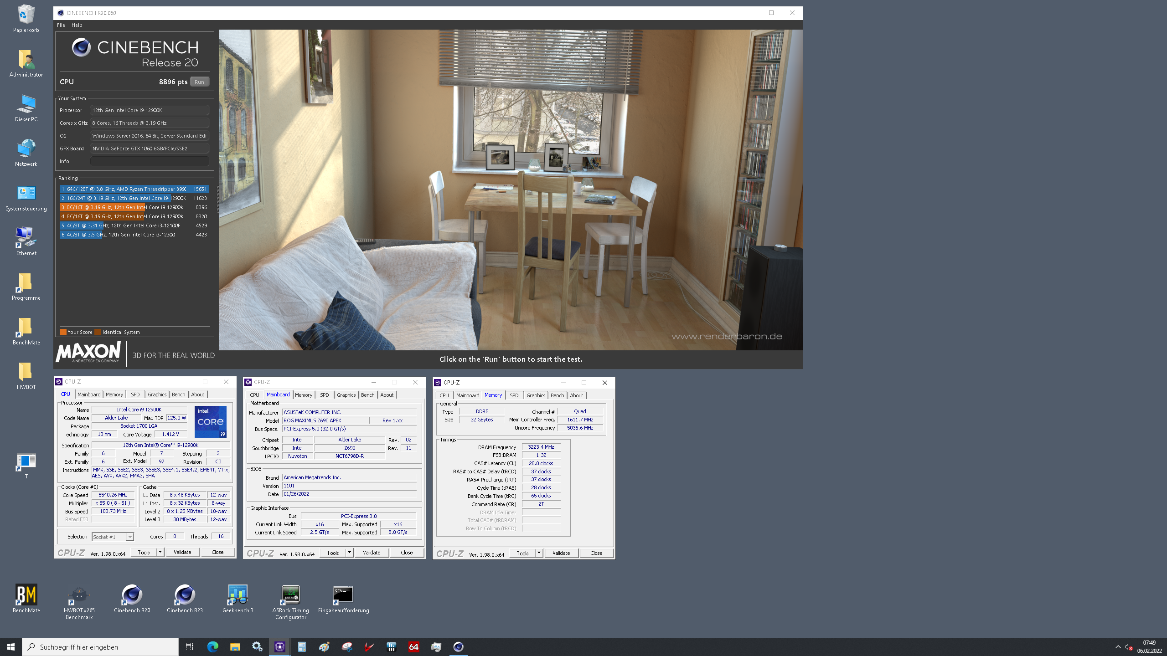Image resolution: width=1167 pixels, height=656 pixels.
Task: Open SPD tab in middle CPU-Z window
Action: coord(324,395)
